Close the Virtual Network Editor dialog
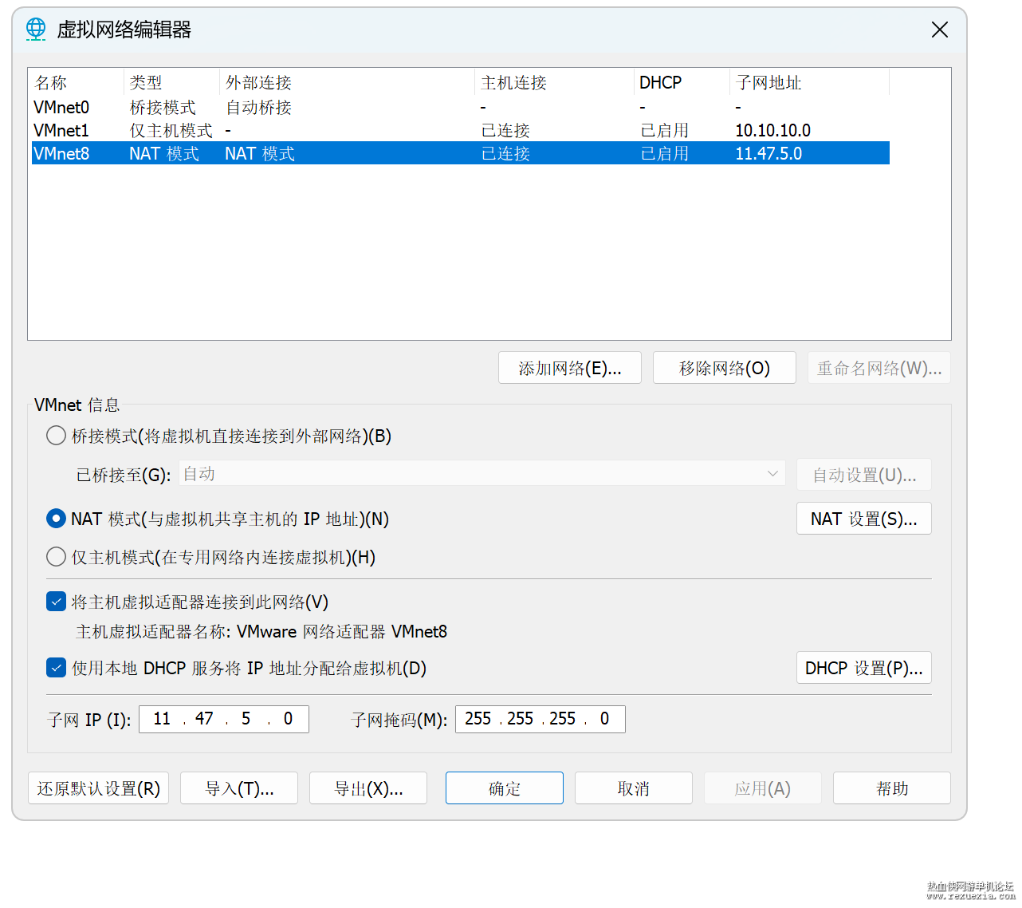 (x=940, y=30)
